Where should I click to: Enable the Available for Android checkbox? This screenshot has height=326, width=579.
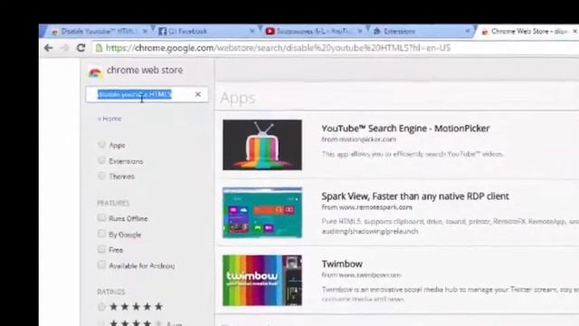pos(101,265)
